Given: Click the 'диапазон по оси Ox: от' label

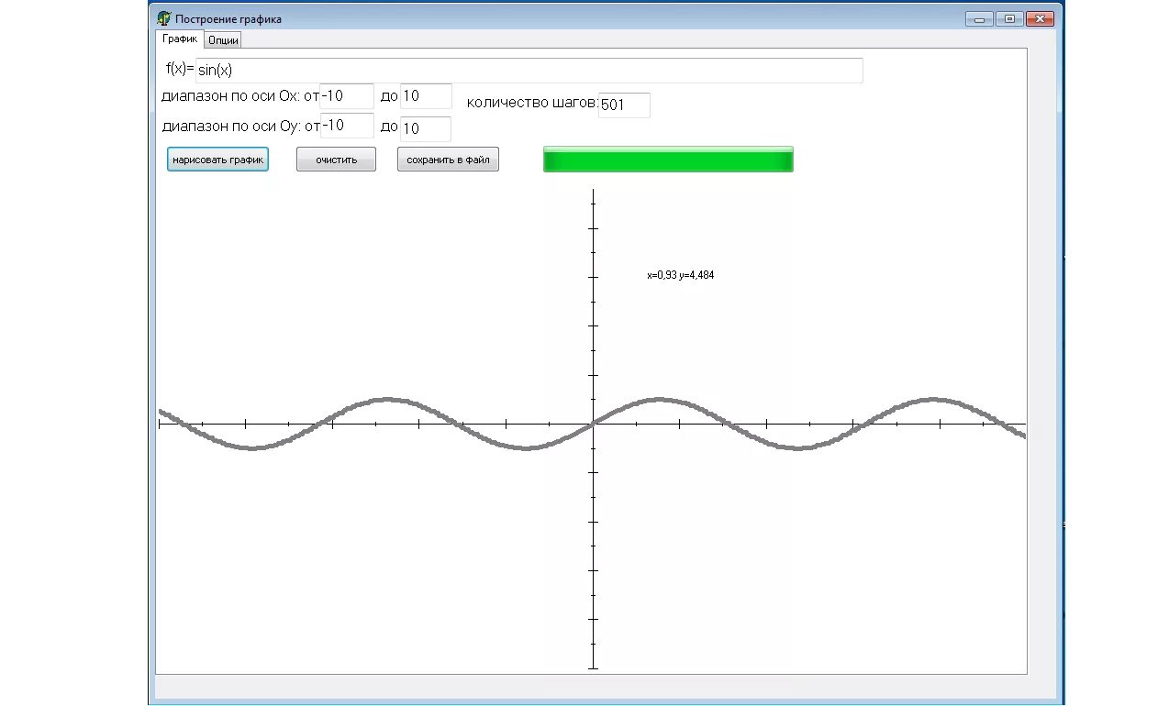Looking at the screenshot, I should point(239,96).
